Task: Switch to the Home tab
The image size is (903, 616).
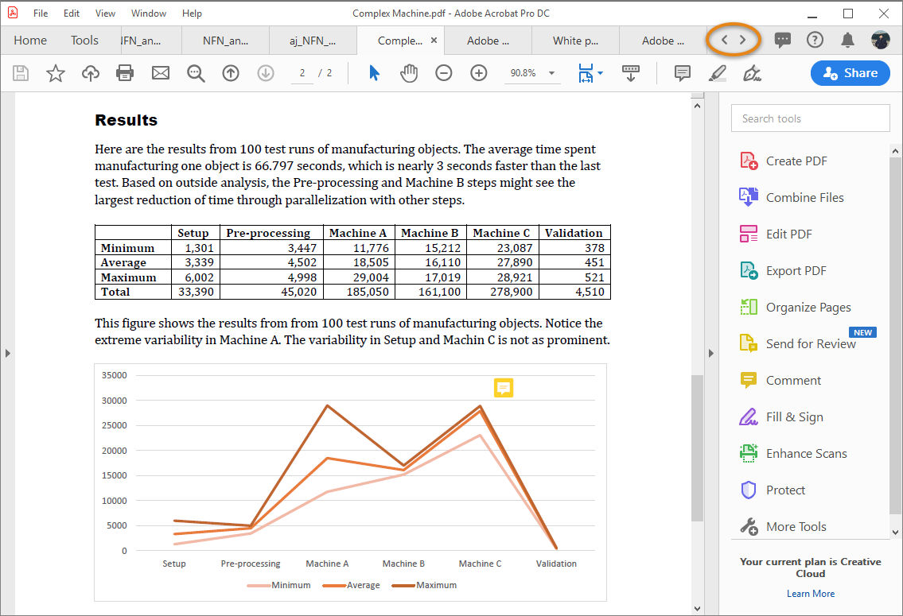Action: [29, 40]
